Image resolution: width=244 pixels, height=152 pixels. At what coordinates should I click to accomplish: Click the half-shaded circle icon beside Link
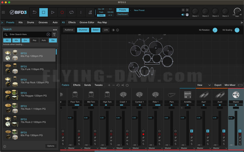tap(113, 30)
